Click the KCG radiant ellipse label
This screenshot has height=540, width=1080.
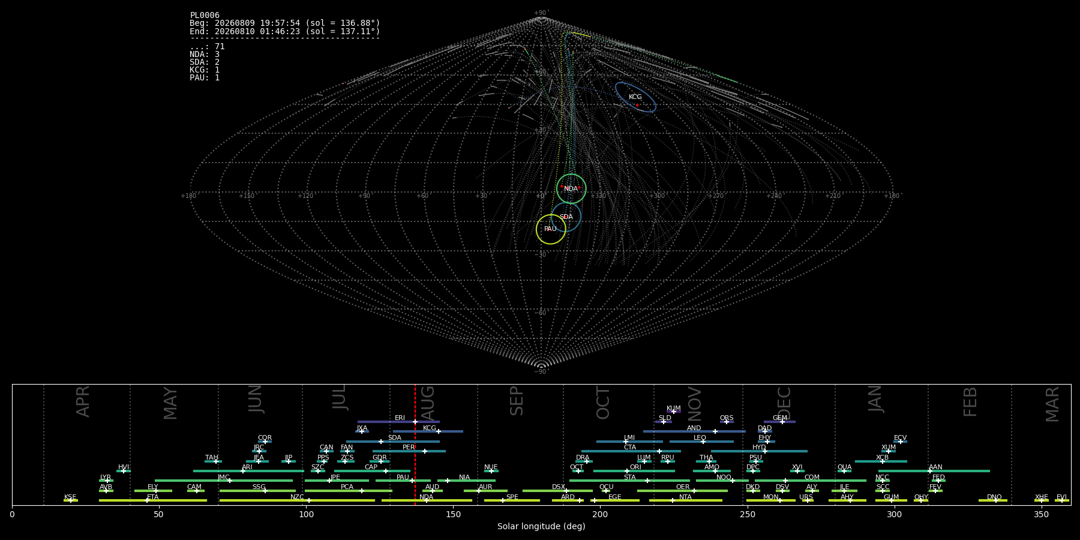[635, 97]
